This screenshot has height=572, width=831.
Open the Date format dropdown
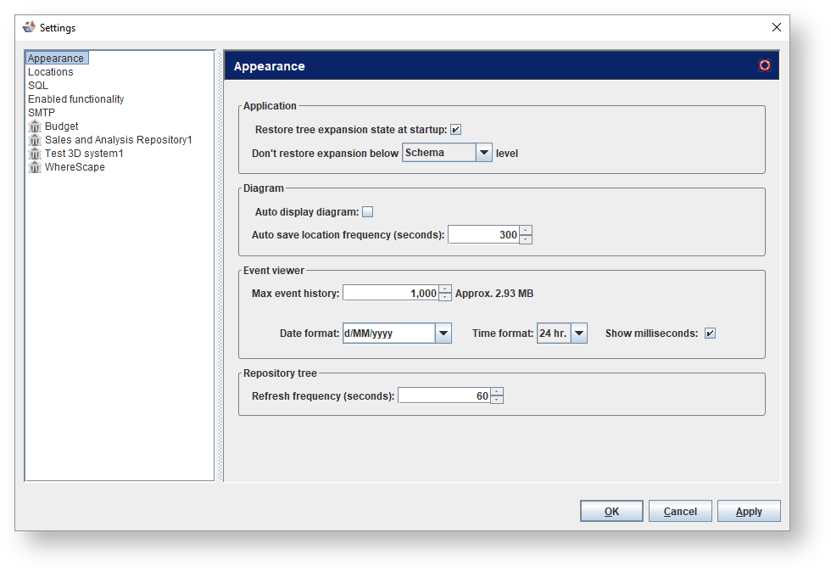443,334
